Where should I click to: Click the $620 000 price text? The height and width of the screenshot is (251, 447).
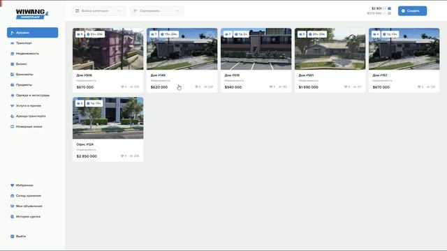pos(159,87)
